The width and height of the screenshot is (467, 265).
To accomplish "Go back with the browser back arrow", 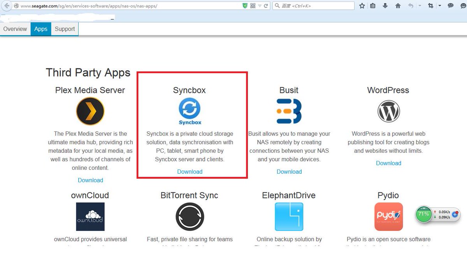I will tap(7, 6).
